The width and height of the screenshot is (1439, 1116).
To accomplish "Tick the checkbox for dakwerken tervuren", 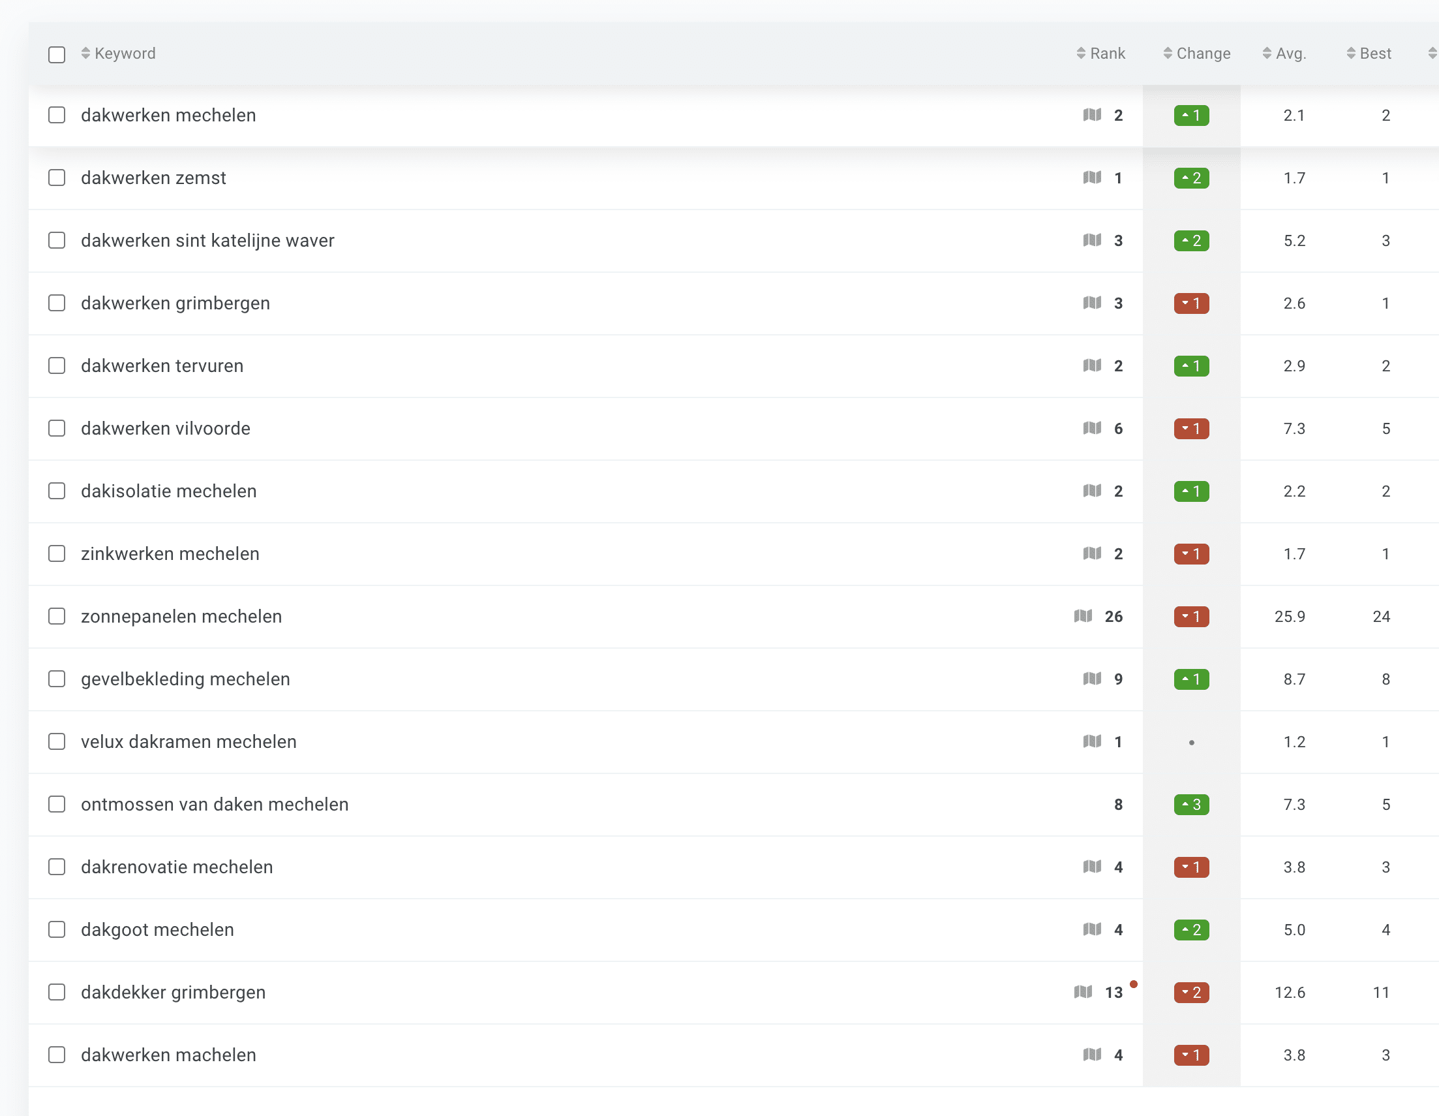I will click(57, 365).
